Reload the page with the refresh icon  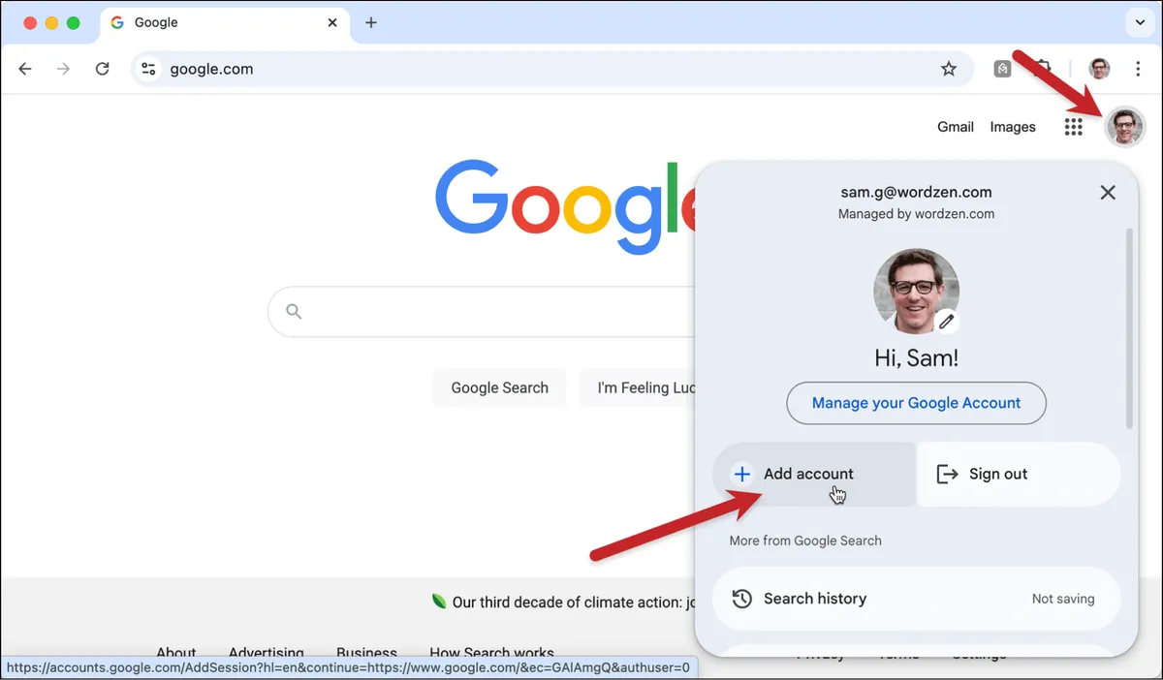tap(103, 69)
